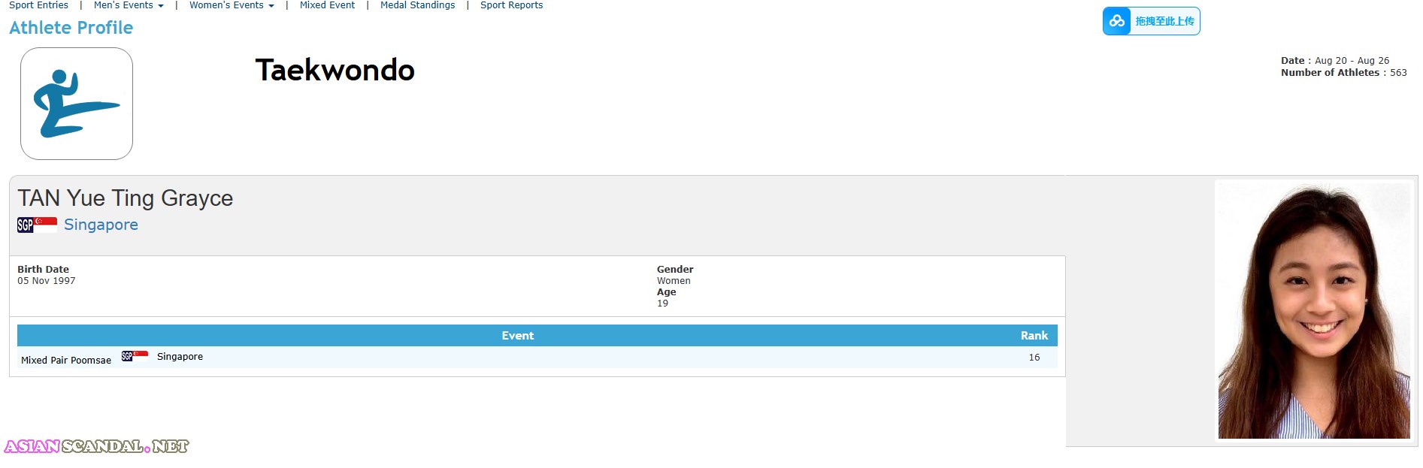The image size is (1423, 468).
Task: Click the Athlete Profile heading
Action: 71,28
